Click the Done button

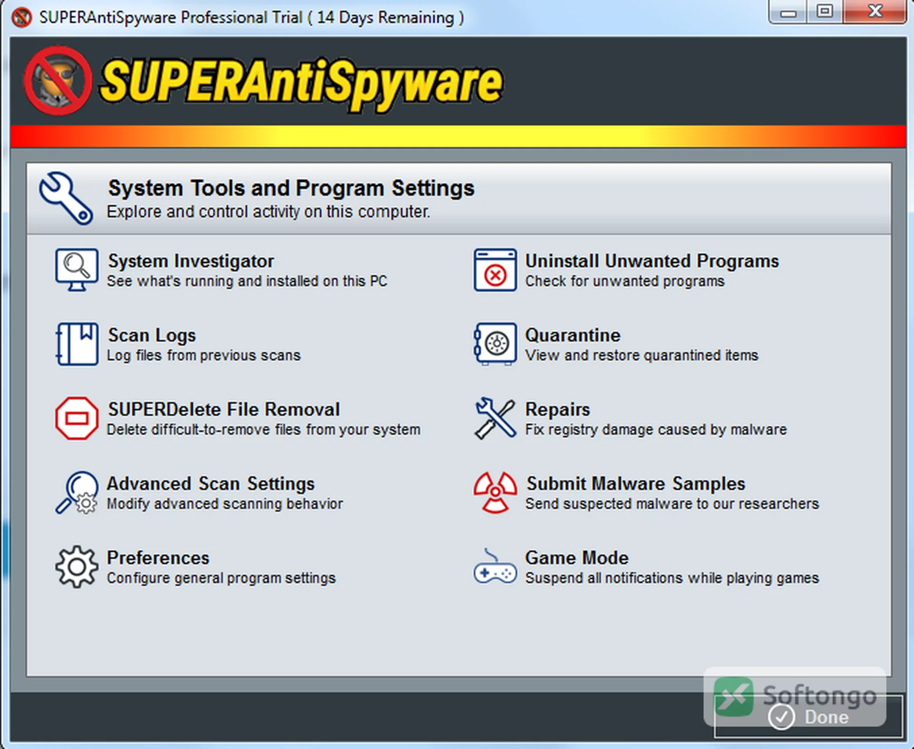pyautogui.click(x=808, y=717)
